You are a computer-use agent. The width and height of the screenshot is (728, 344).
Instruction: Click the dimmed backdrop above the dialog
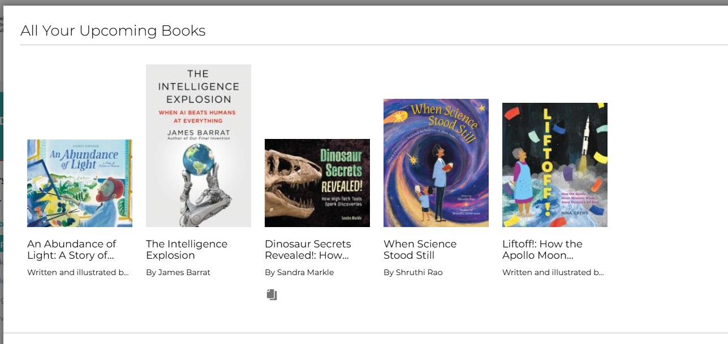click(362, 2)
